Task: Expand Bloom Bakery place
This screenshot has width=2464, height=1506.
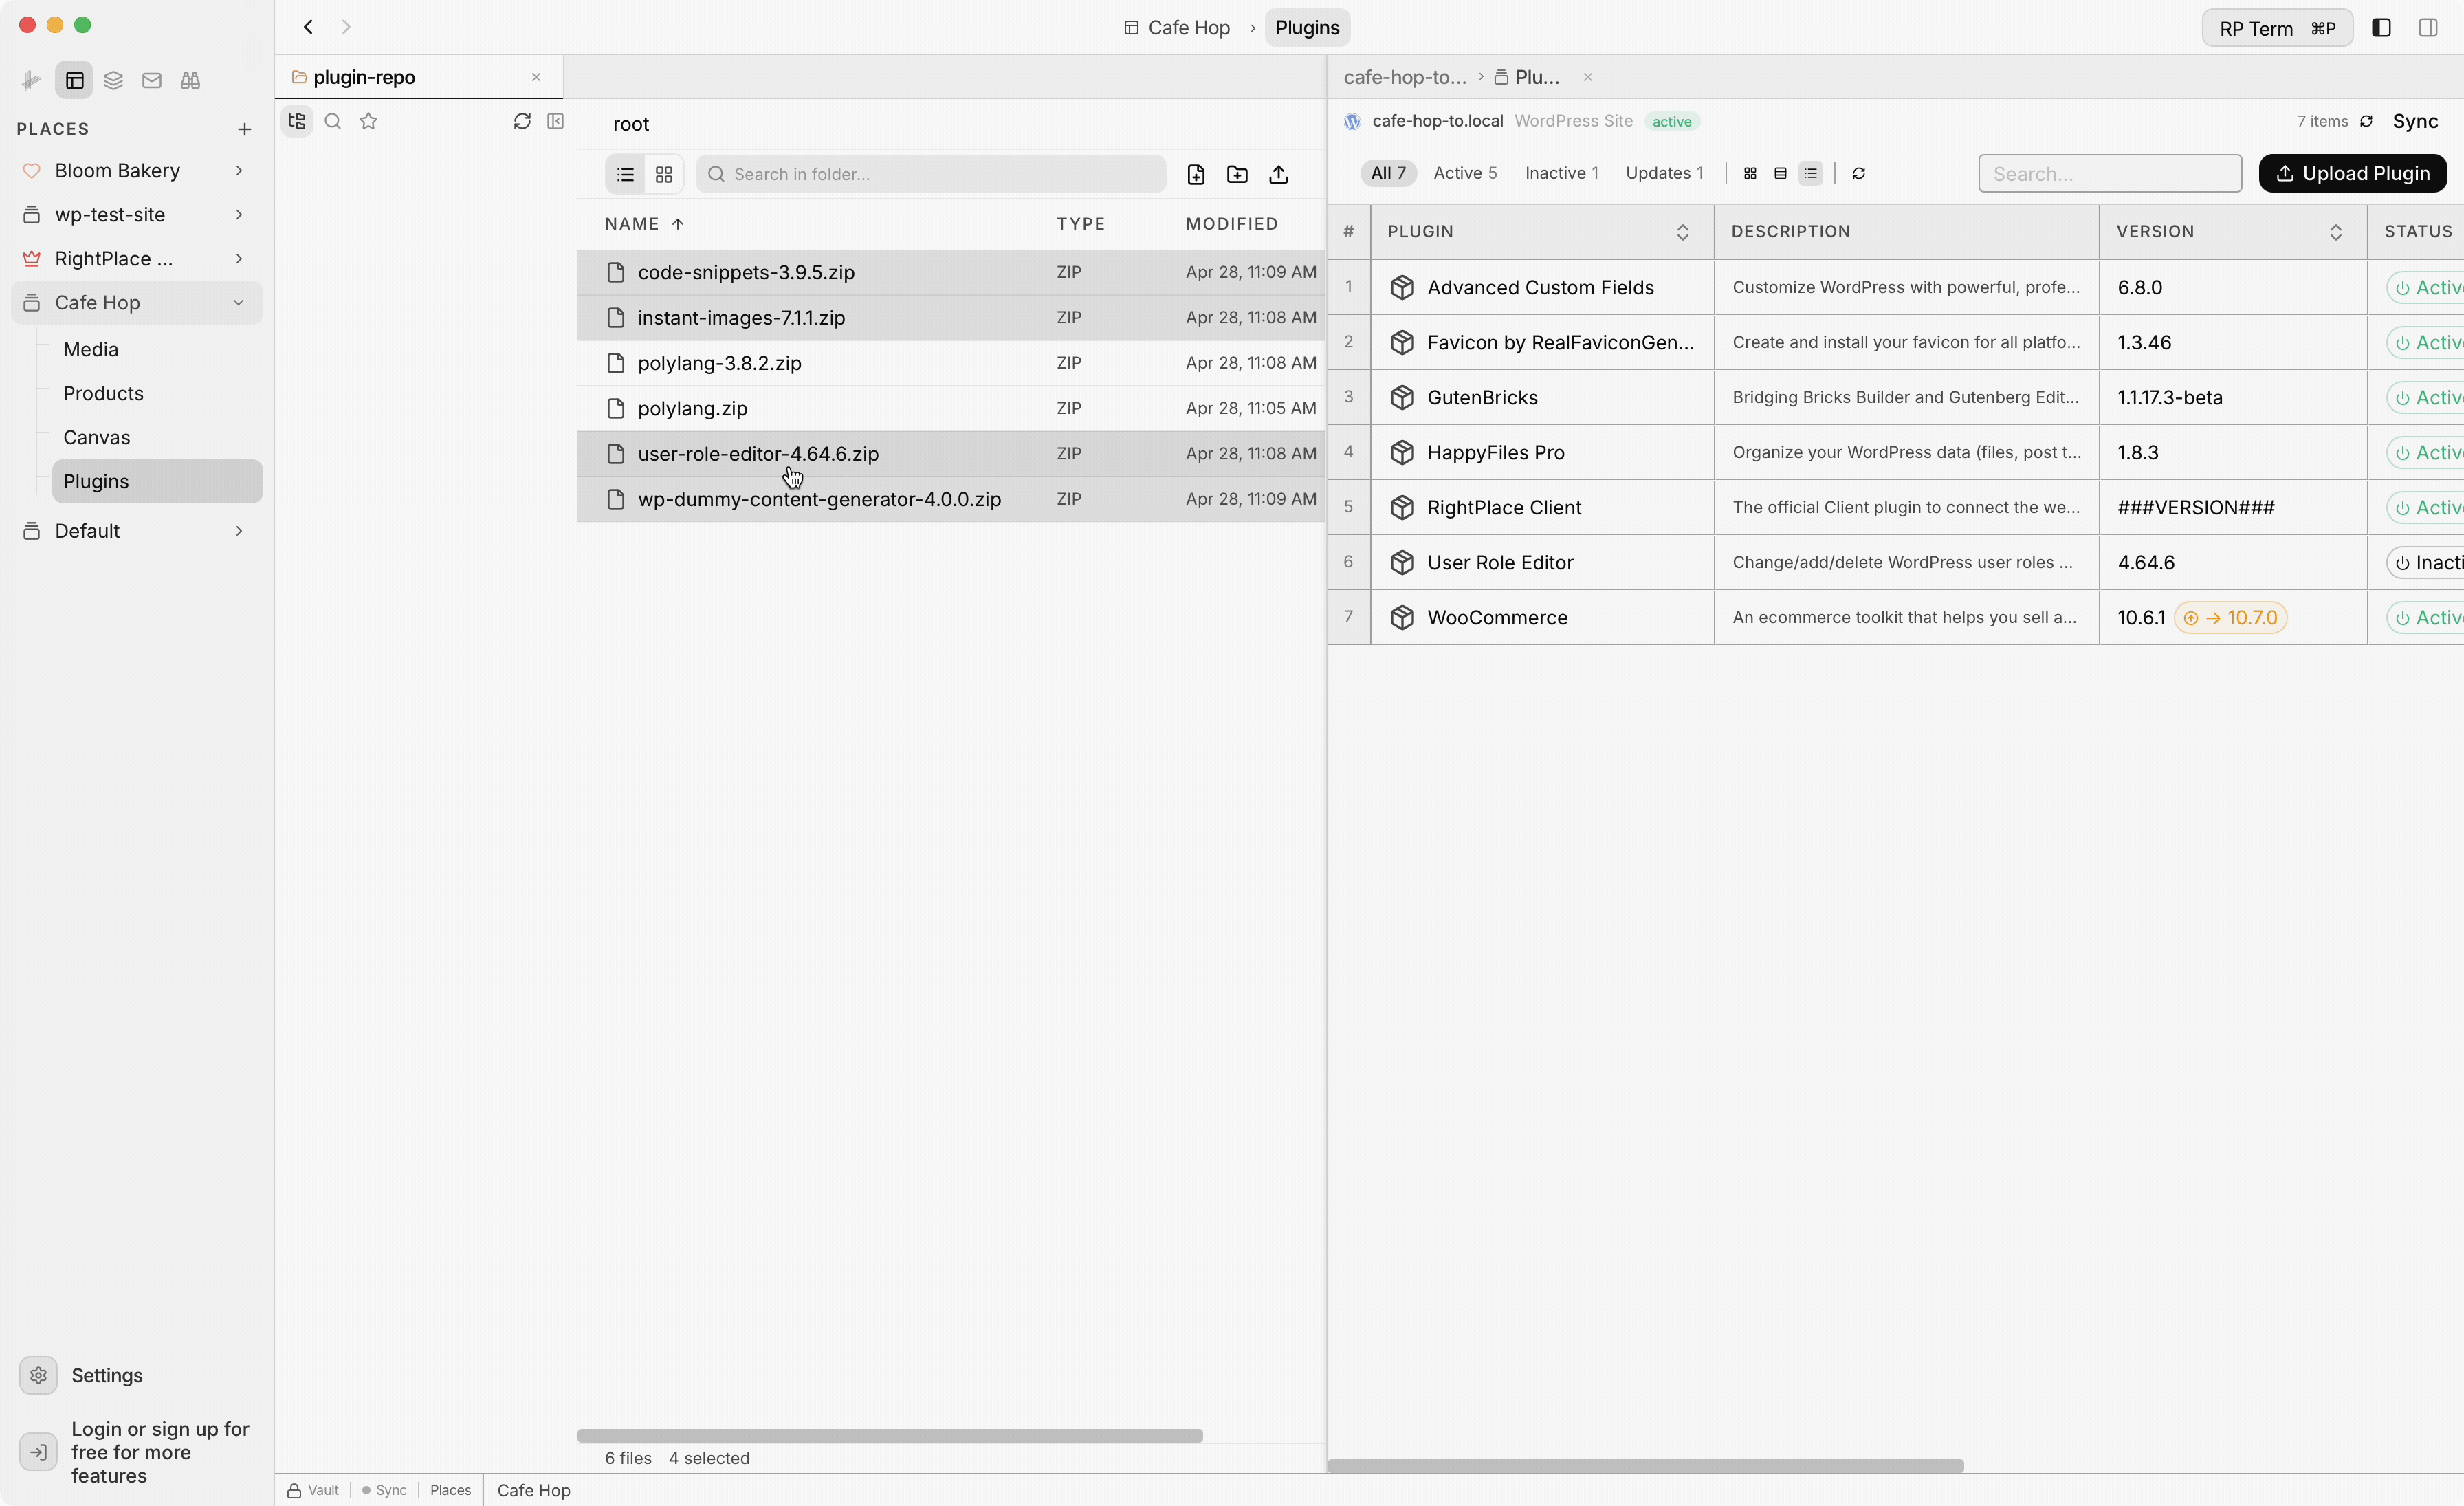Action: pyautogui.click(x=239, y=171)
